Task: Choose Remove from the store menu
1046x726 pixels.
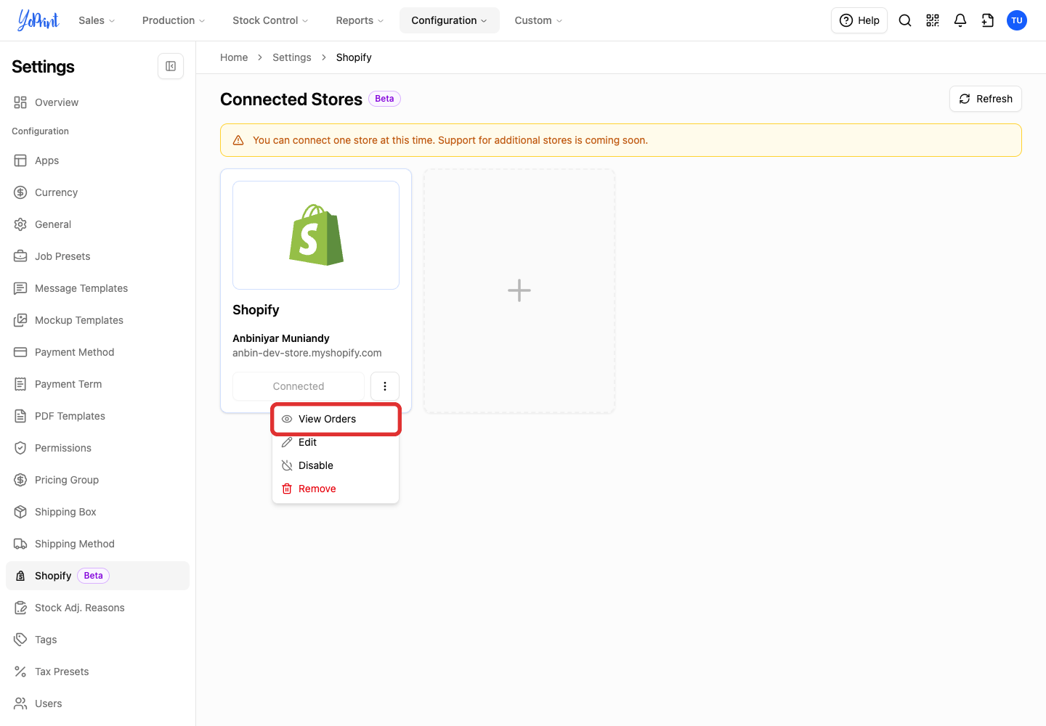Action: click(336, 489)
